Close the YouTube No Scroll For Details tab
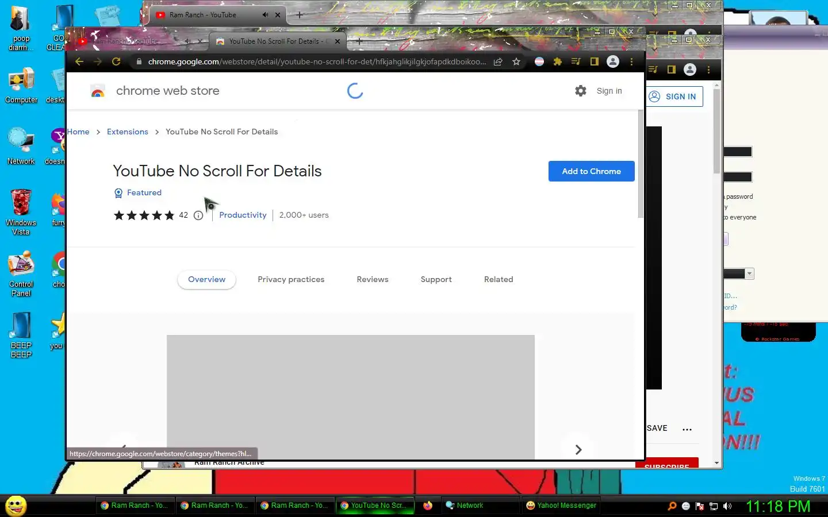This screenshot has width=828, height=517. coord(338,41)
